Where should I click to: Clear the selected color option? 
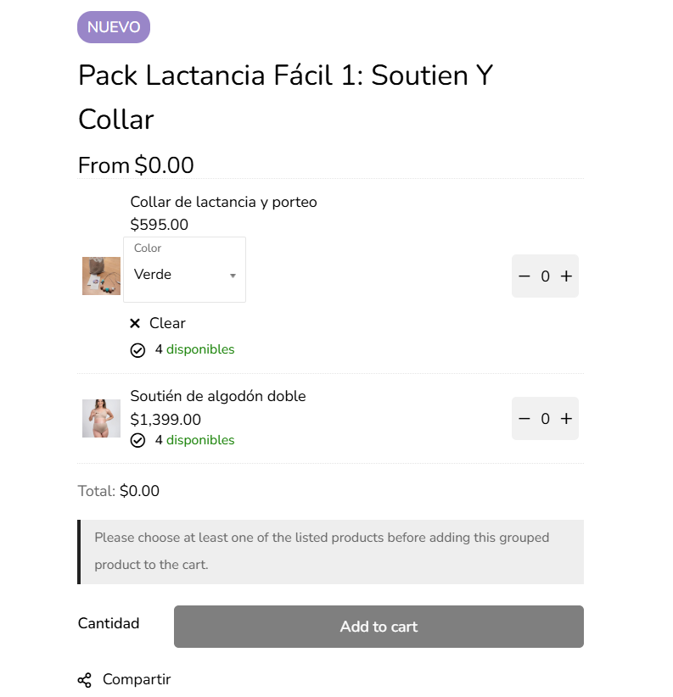click(x=167, y=323)
